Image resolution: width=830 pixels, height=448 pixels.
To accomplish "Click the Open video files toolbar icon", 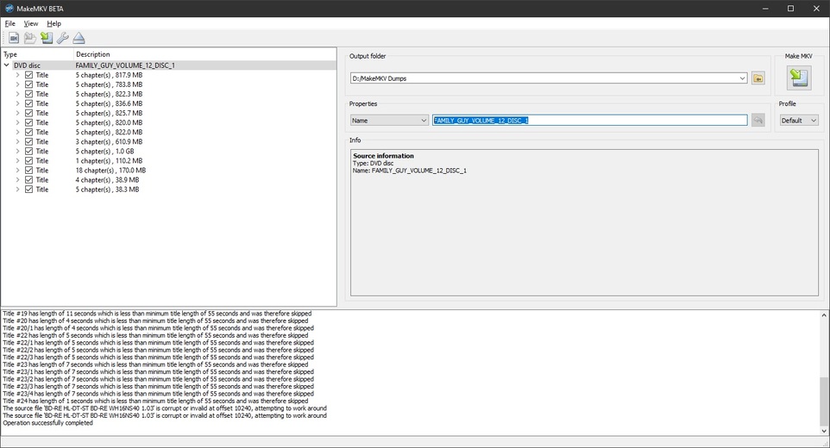I will [x=14, y=38].
